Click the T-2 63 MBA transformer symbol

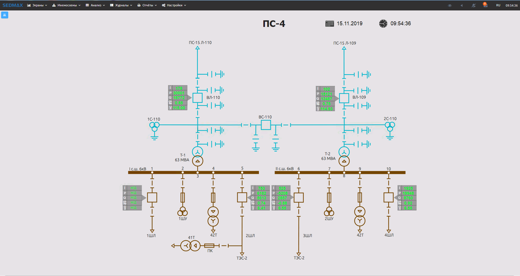[344, 156]
